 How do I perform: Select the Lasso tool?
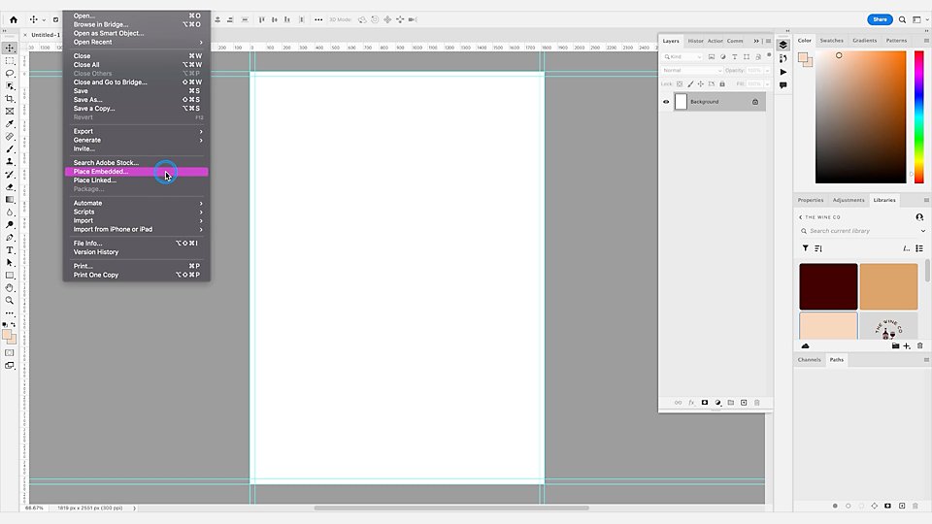(10, 74)
